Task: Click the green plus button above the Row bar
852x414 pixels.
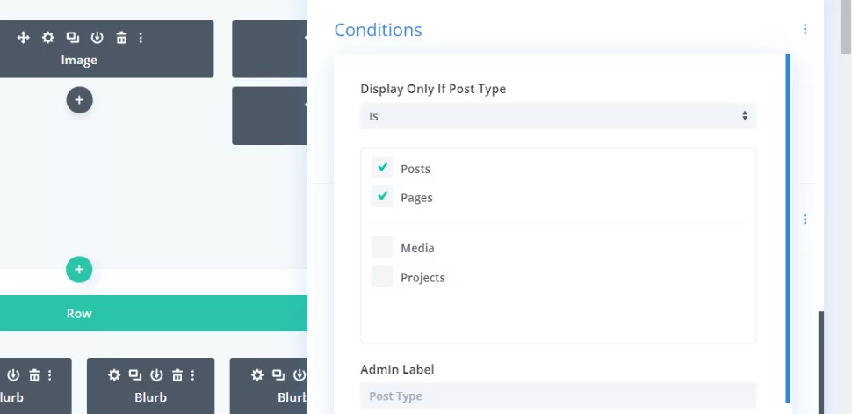Action: coord(79,269)
